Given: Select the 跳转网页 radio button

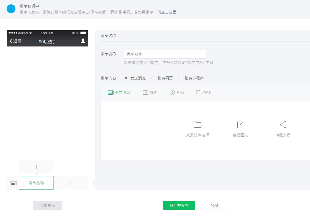Looking at the screenshot, I should tap(153, 78).
